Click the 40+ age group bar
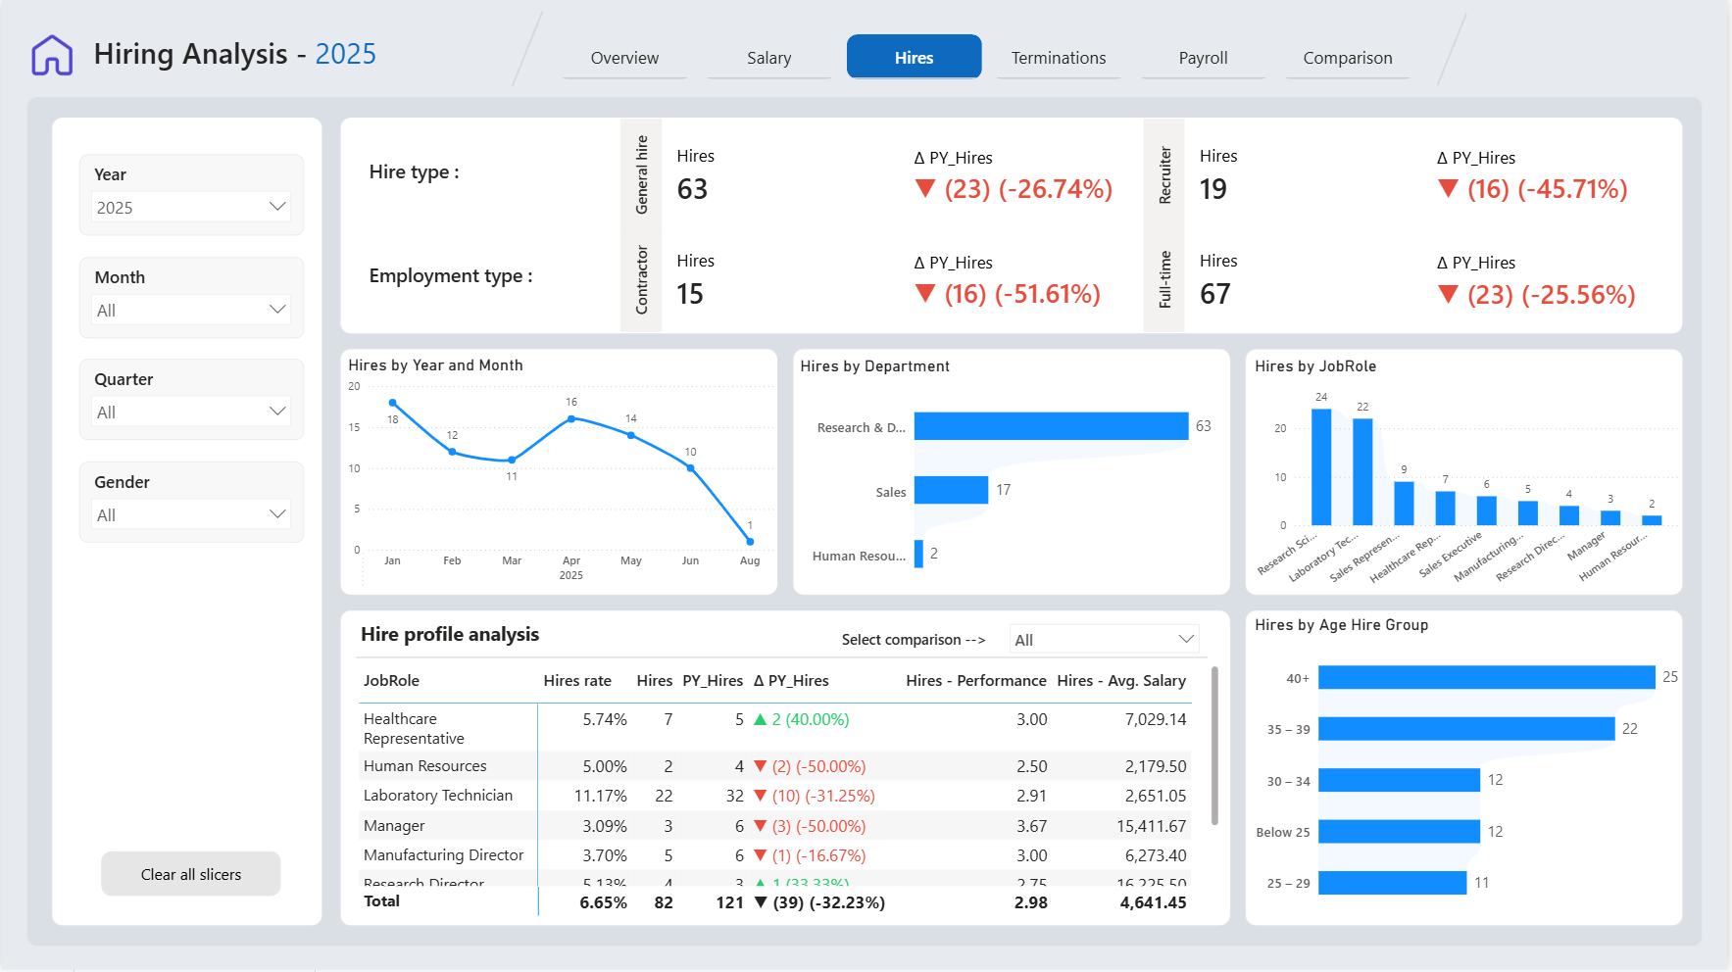The width and height of the screenshot is (1732, 972). [1486, 677]
